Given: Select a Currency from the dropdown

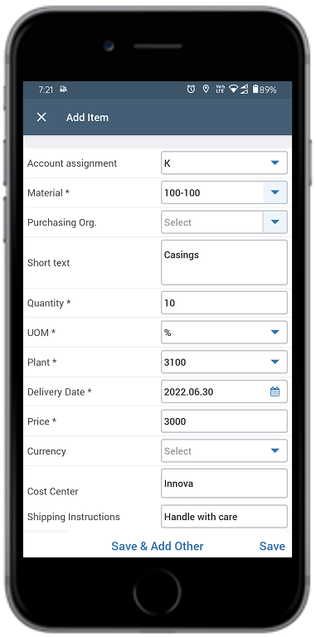Looking at the screenshot, I should 224,451.
